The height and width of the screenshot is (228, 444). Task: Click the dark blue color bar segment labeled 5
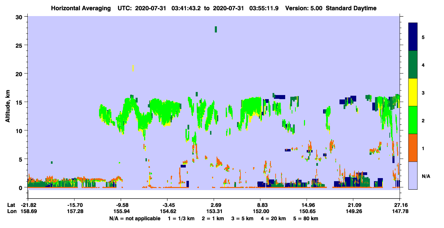[x=413, y=37]
